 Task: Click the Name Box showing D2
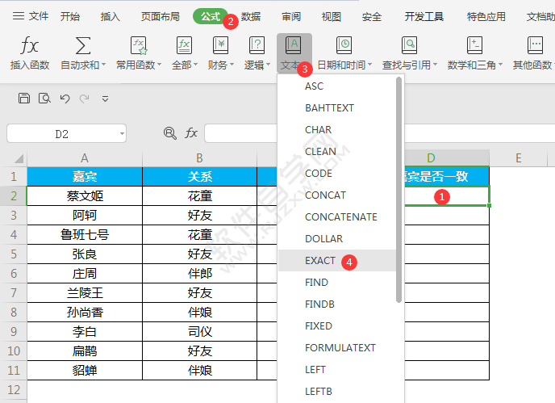point(66,133)
